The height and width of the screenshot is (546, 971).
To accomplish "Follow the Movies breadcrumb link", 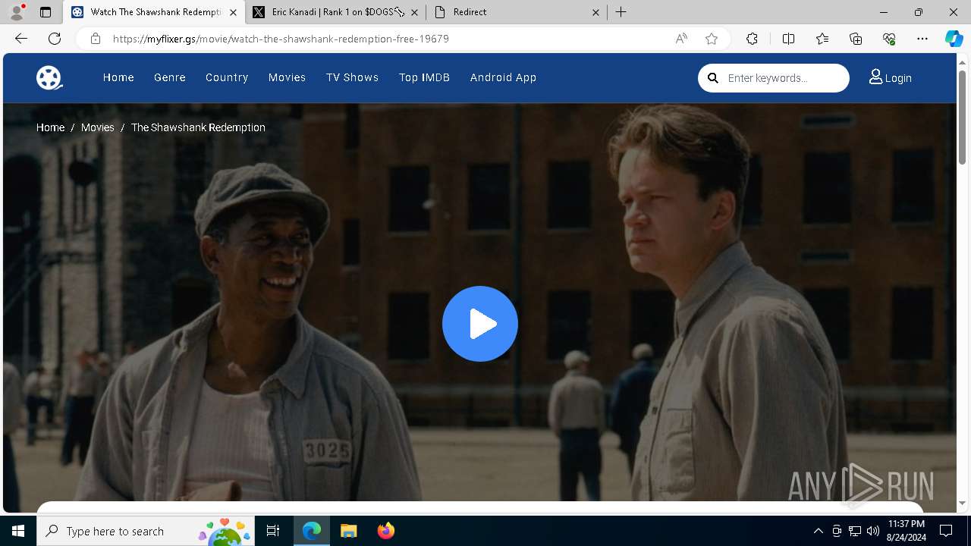I will pyautogui.click(x=98, y=127).
